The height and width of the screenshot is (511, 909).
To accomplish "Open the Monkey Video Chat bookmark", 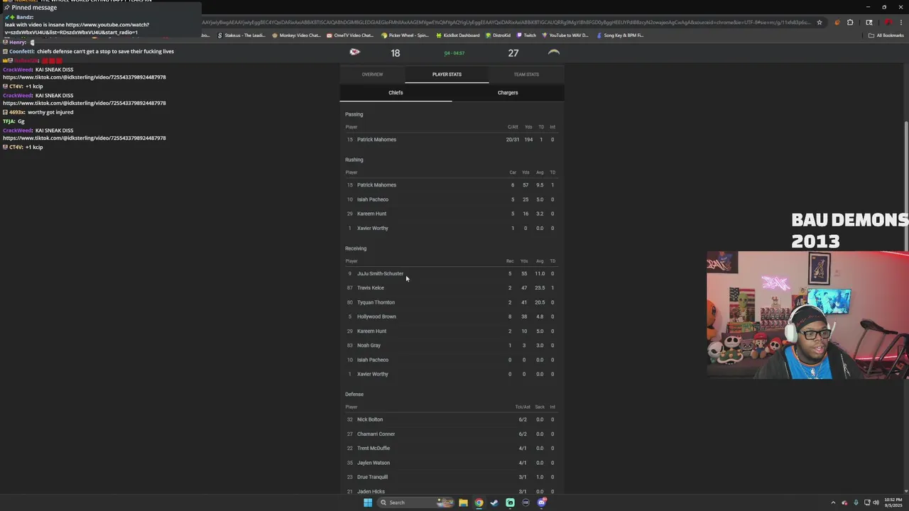I will click(x=297, y=35).
